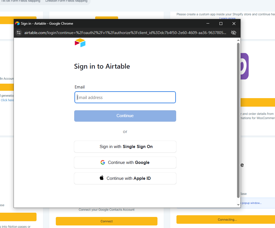275x228 pixels.
Task: Click the "popup window..." link in background page
Action: point(251,203)
